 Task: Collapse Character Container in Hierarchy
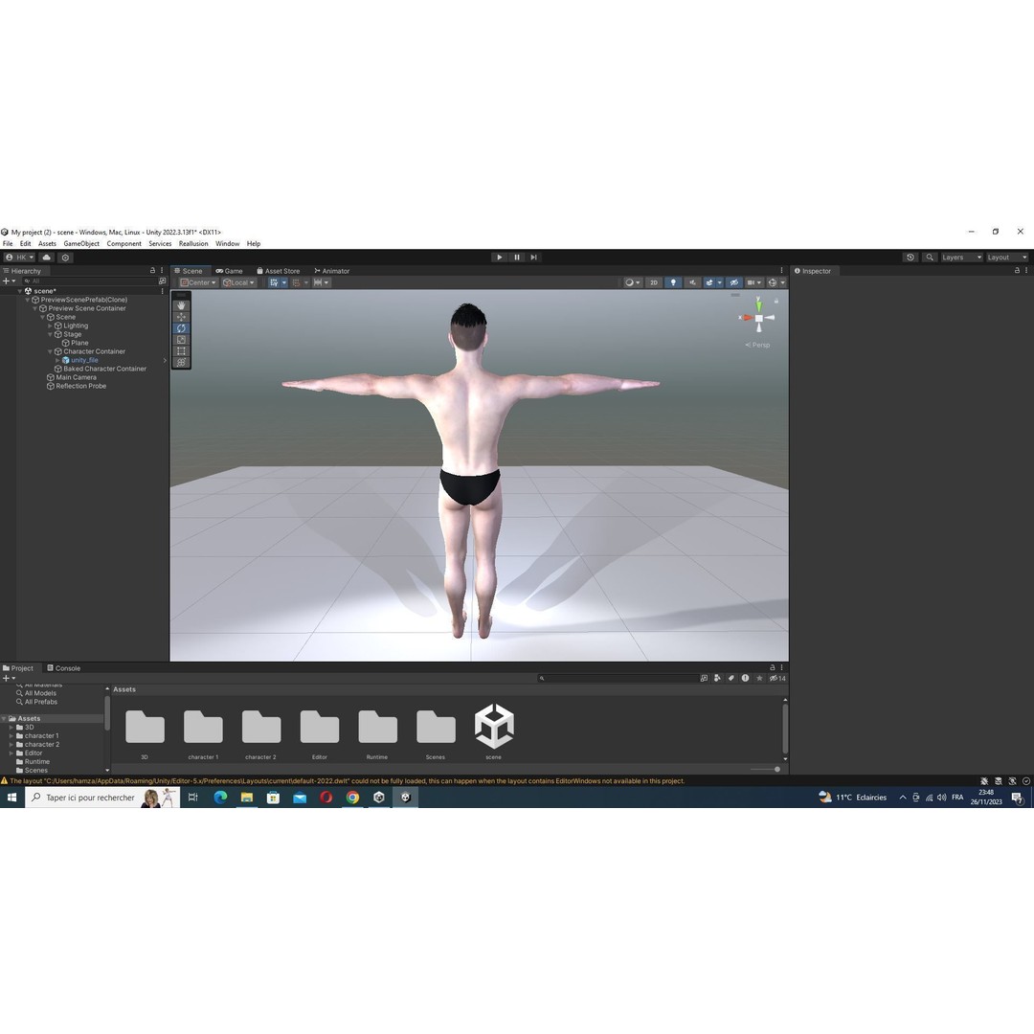(50, 351)
